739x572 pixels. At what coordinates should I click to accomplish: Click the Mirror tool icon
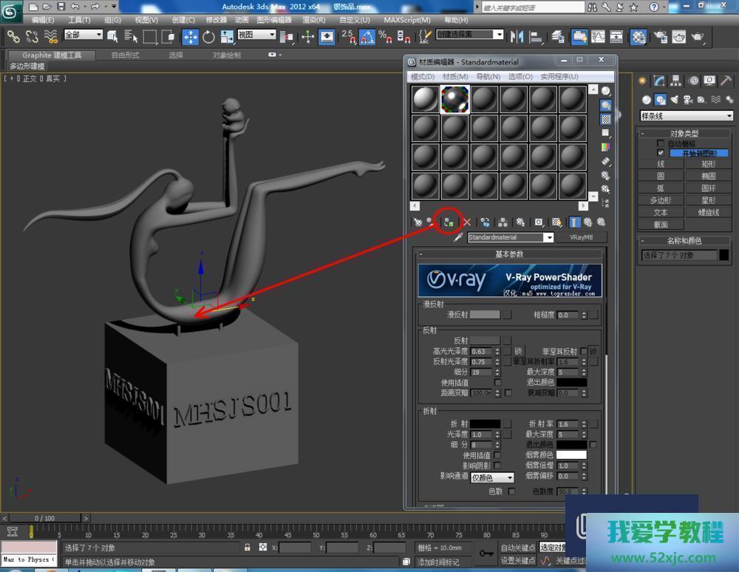coord(517,36)
